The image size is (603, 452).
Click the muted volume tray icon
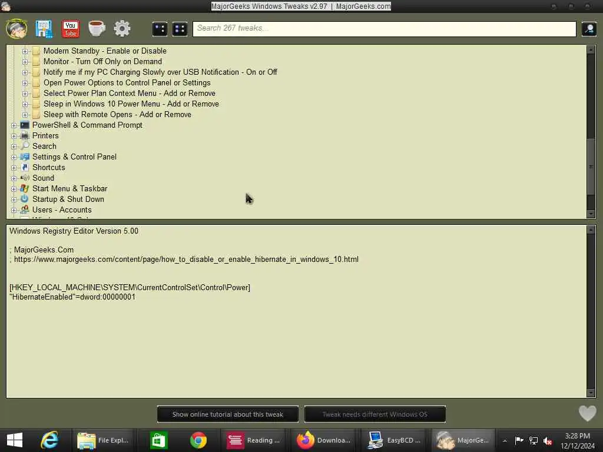point(548,441)
